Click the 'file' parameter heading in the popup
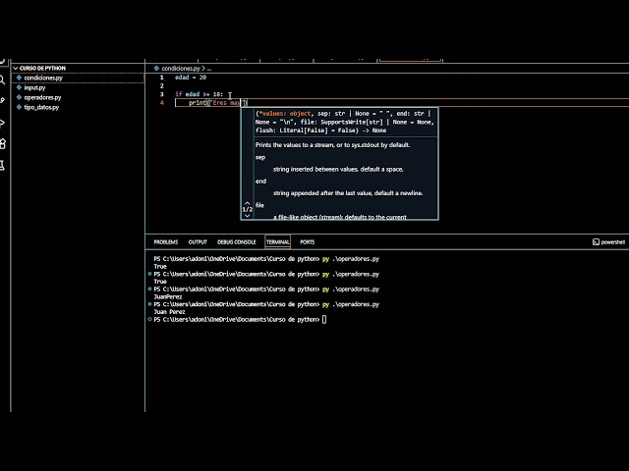Viewport: 629px width, 471px height. 259,205
